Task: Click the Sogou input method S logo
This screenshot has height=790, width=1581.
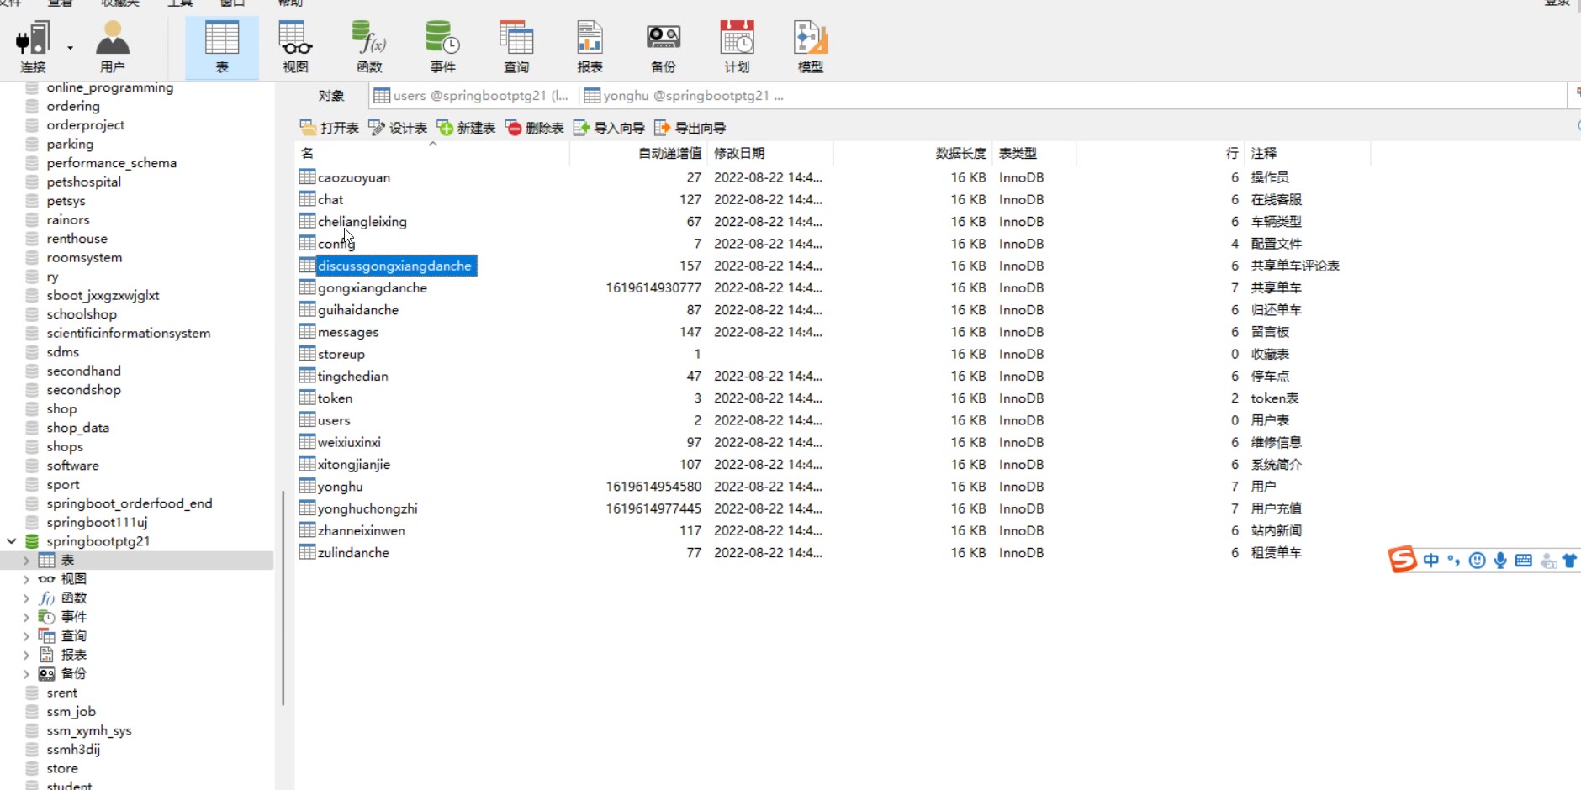Action: click(x=1402, y=559)
